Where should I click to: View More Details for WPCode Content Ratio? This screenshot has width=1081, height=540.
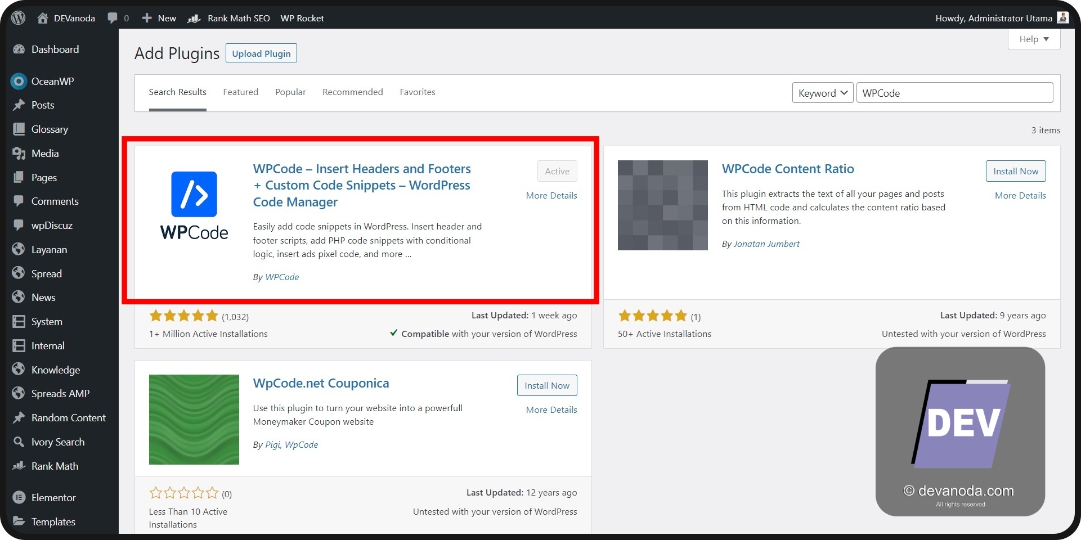pyautogui.click(x=1020, y=196)
